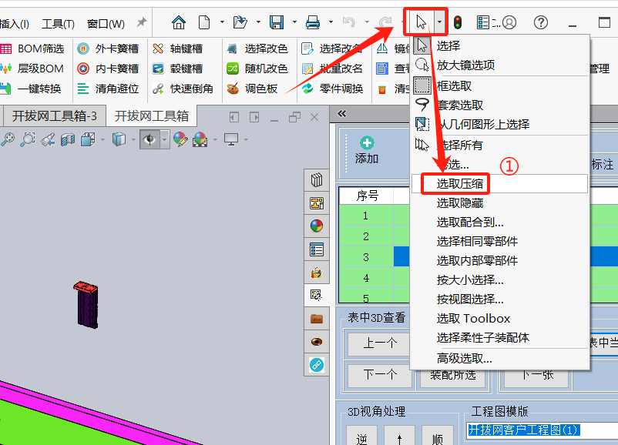Switch to the 开拔网工具箱 tab
Image resolution: width=618 pixels, height=445 pixels.
tap(152, 115)
